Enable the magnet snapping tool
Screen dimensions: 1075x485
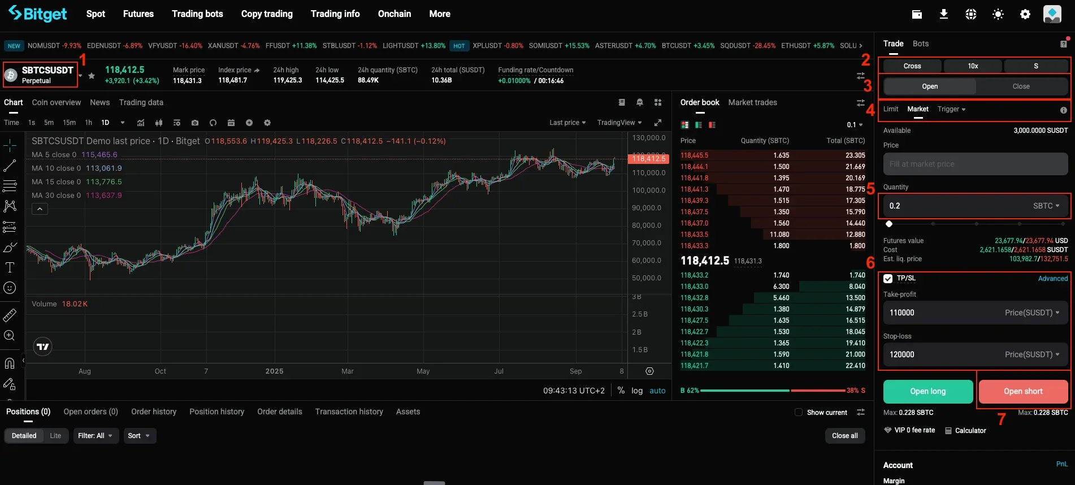click(x=10, y=363)
